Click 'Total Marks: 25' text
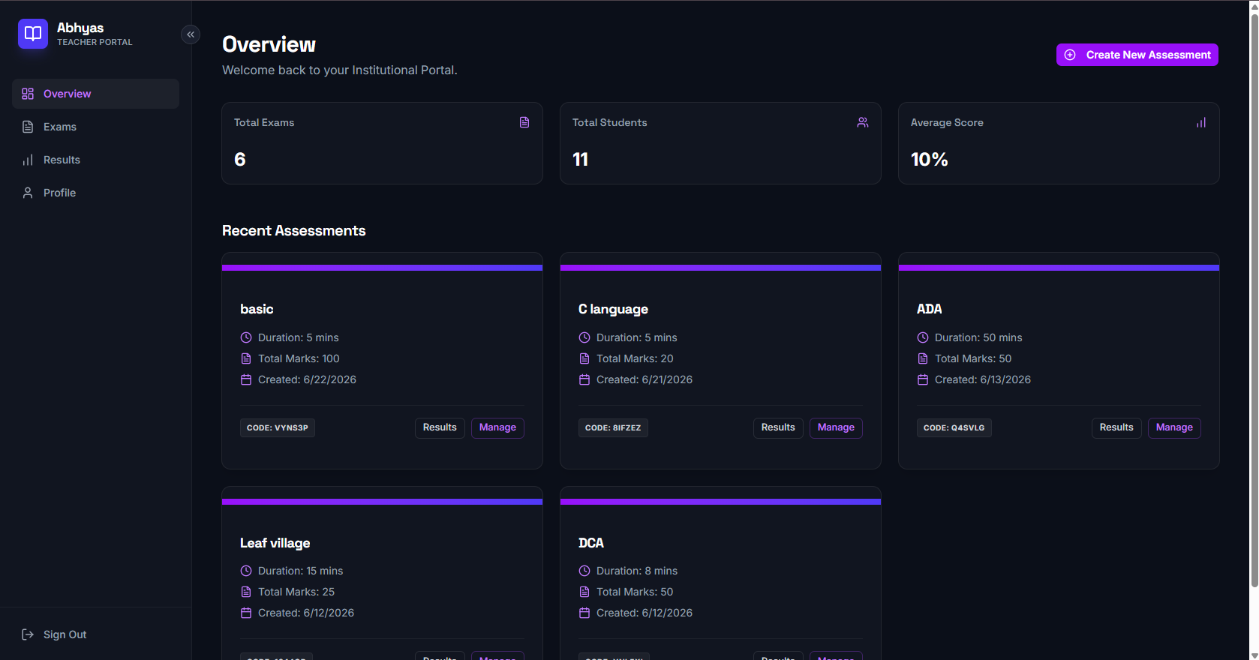 (x=296, y=592)
